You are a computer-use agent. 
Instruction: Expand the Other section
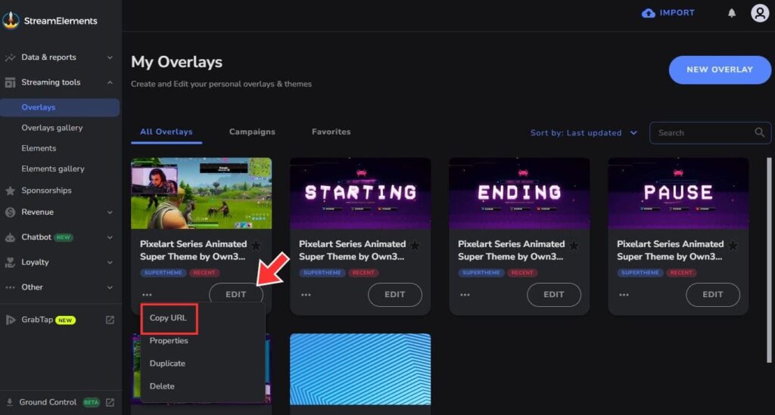click(x=110, y=287)
